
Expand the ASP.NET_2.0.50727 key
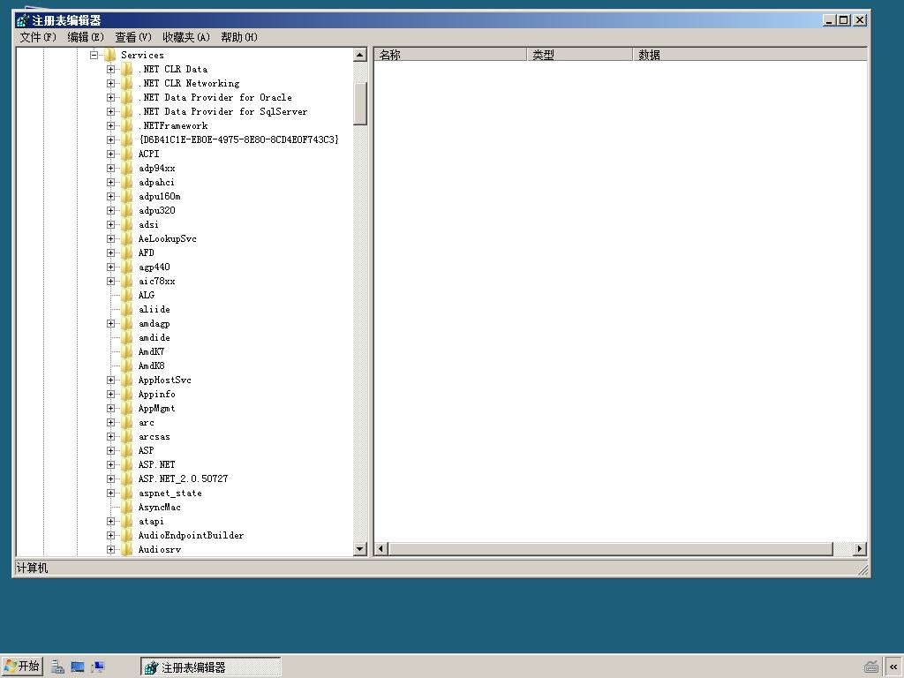110,479
